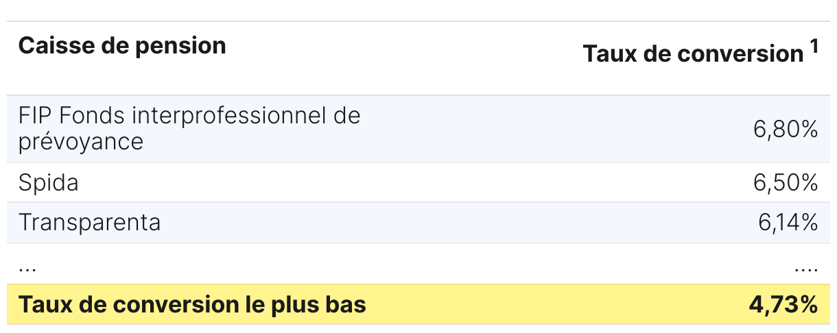Click the word 'FIP' in first row
This screenshot has width=837, height=333.
coord(34,116)
